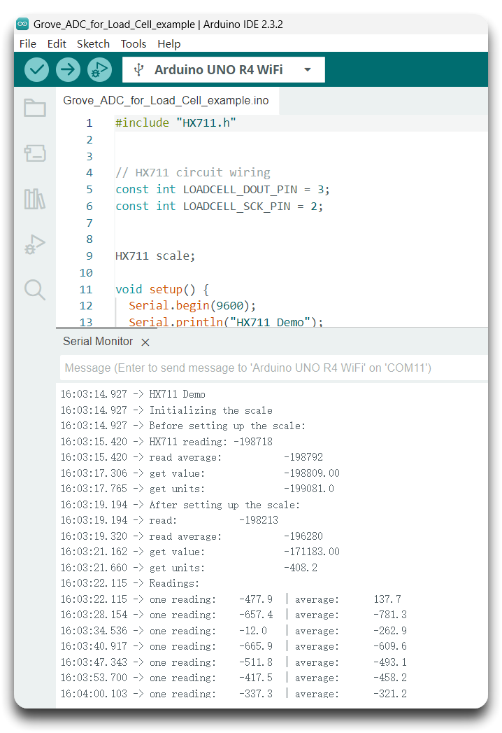The height and width of the screenshot is (733, 502).
Task: Open the File menu
Action: [x=27, y=44]
